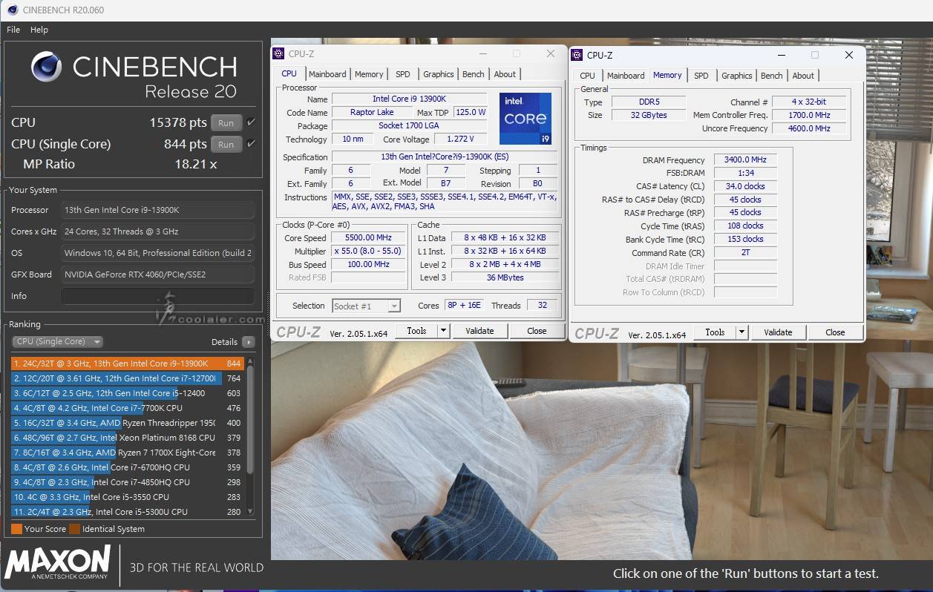Expand the Tools dropdown arrow in the left CPU-Z window
Screen dimensions: 933x592
(x=444, y=331)
